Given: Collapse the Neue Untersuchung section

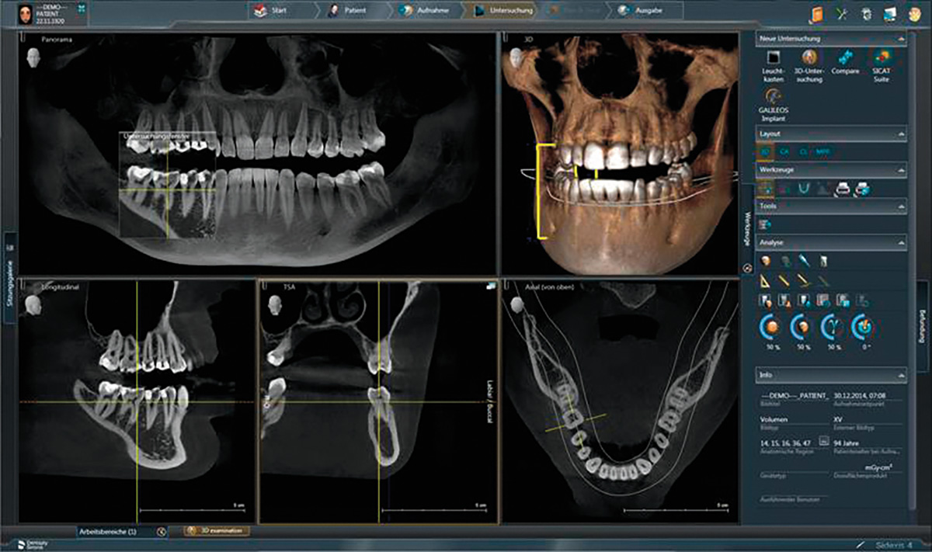Looking at the screenshot, I should point(901,38).
